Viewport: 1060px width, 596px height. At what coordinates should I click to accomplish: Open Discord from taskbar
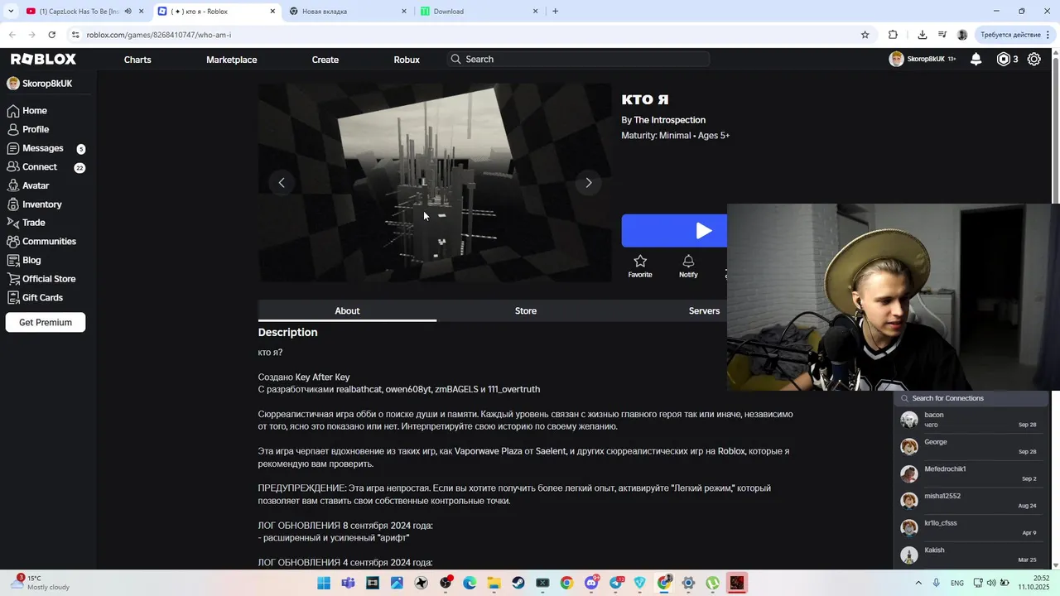(591, 583)
